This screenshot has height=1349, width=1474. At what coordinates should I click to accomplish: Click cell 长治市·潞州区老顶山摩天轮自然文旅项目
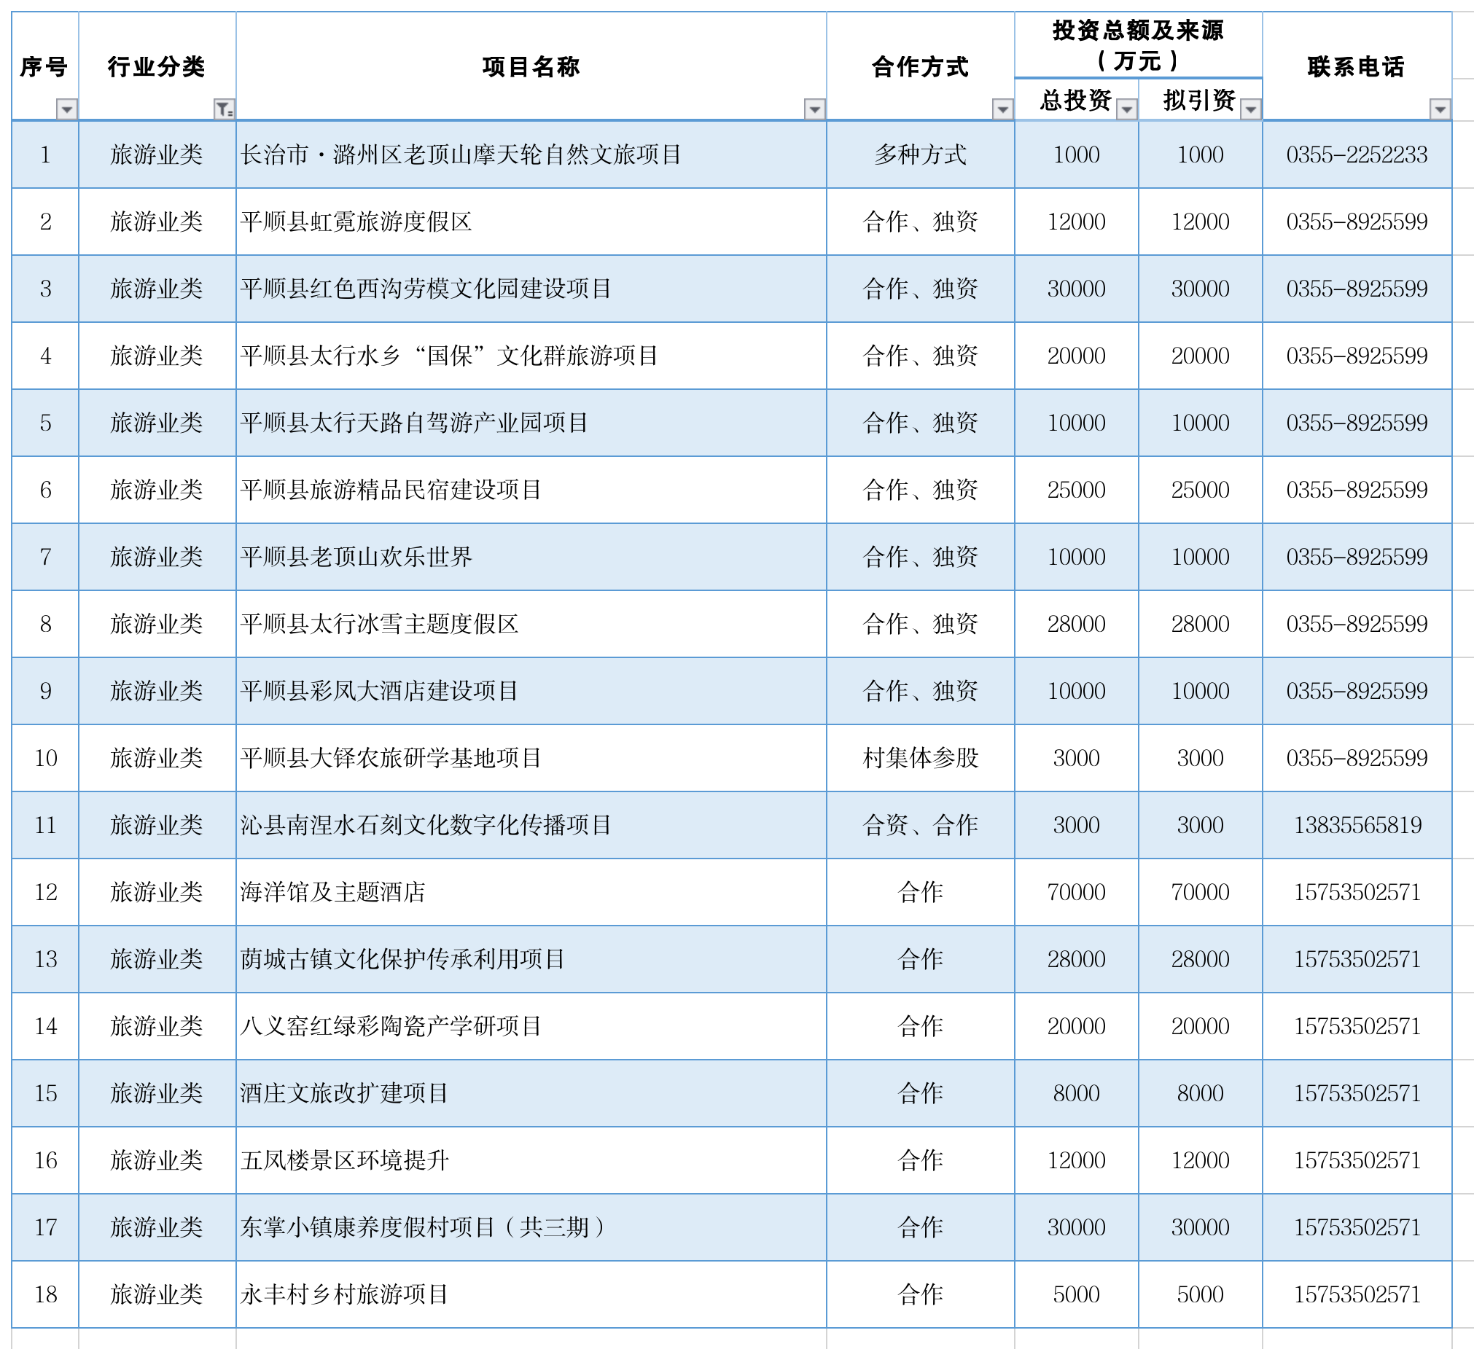461,155
